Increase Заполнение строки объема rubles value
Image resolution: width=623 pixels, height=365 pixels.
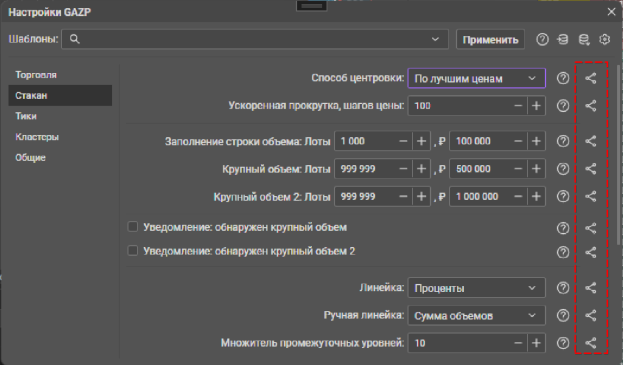click(537, 142)
